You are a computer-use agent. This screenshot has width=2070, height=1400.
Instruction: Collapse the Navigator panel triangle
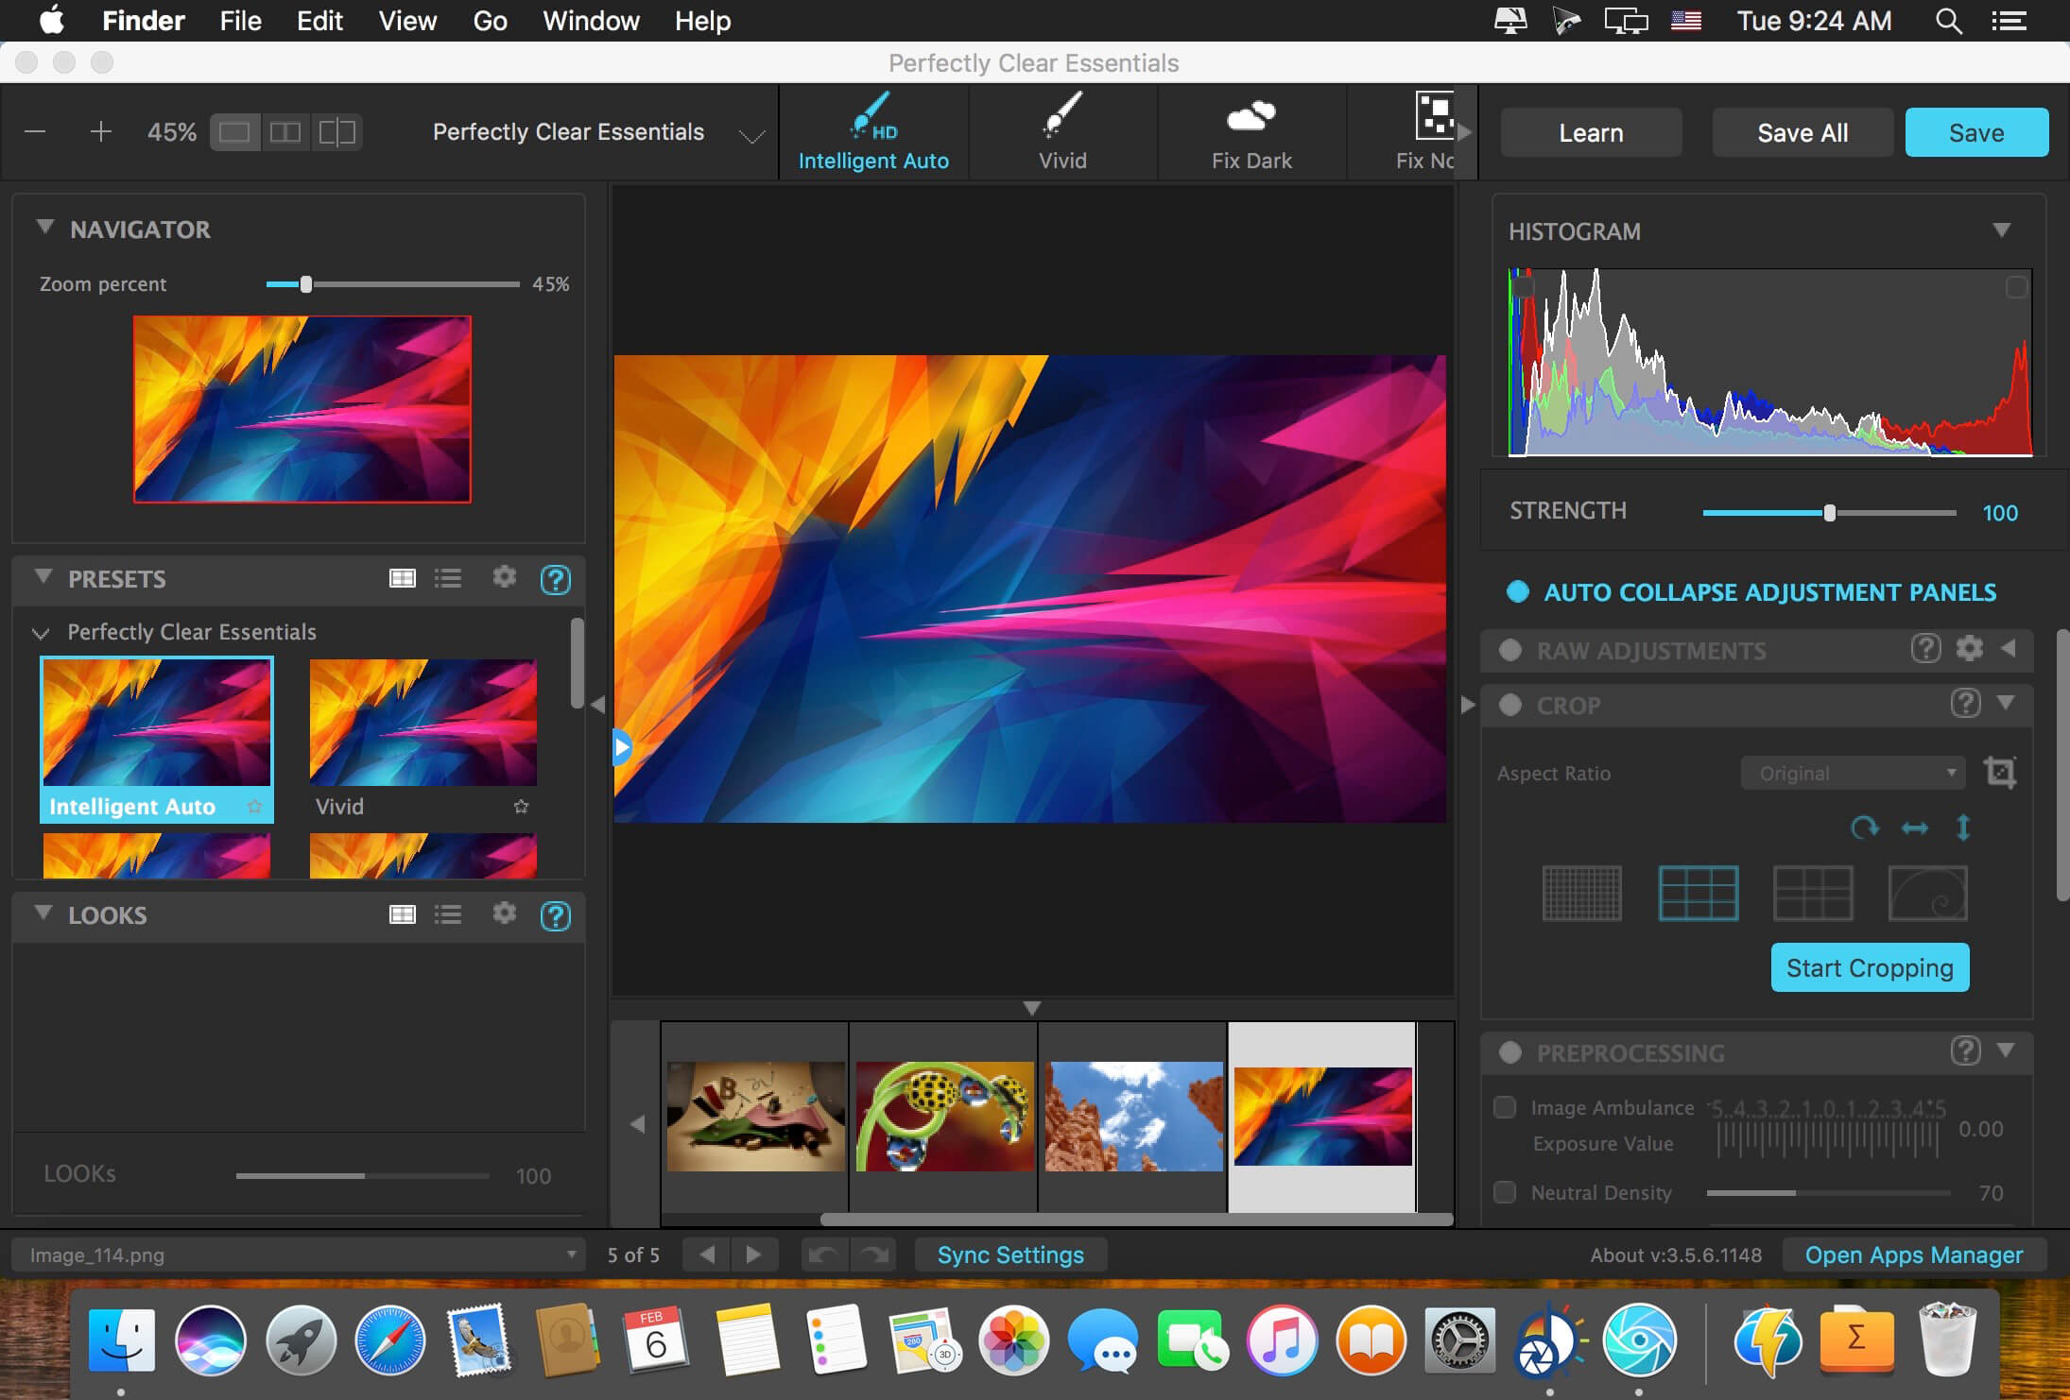(x=44, y=228)
